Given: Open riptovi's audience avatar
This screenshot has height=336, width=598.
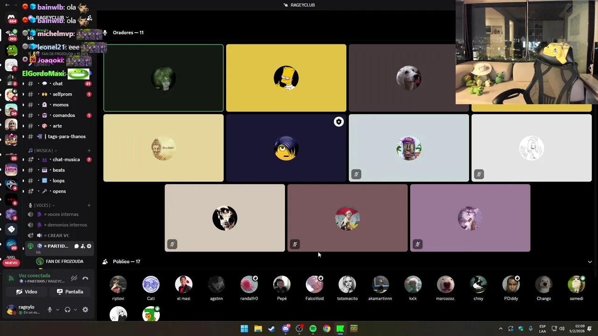Looking at the screenshot, I should tap(118, 285).
